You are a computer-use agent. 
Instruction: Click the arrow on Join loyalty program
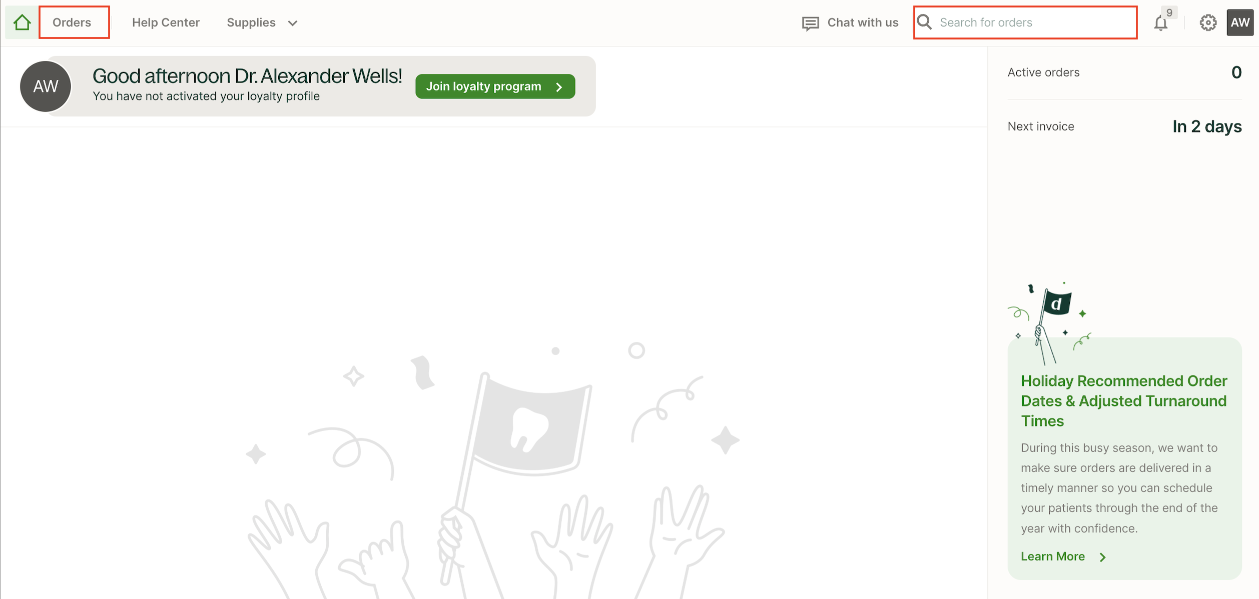click(559, 87)
